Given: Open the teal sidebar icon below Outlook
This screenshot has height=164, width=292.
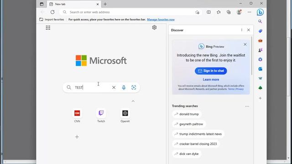Looking at the screenshot, I should pos(260,78).
